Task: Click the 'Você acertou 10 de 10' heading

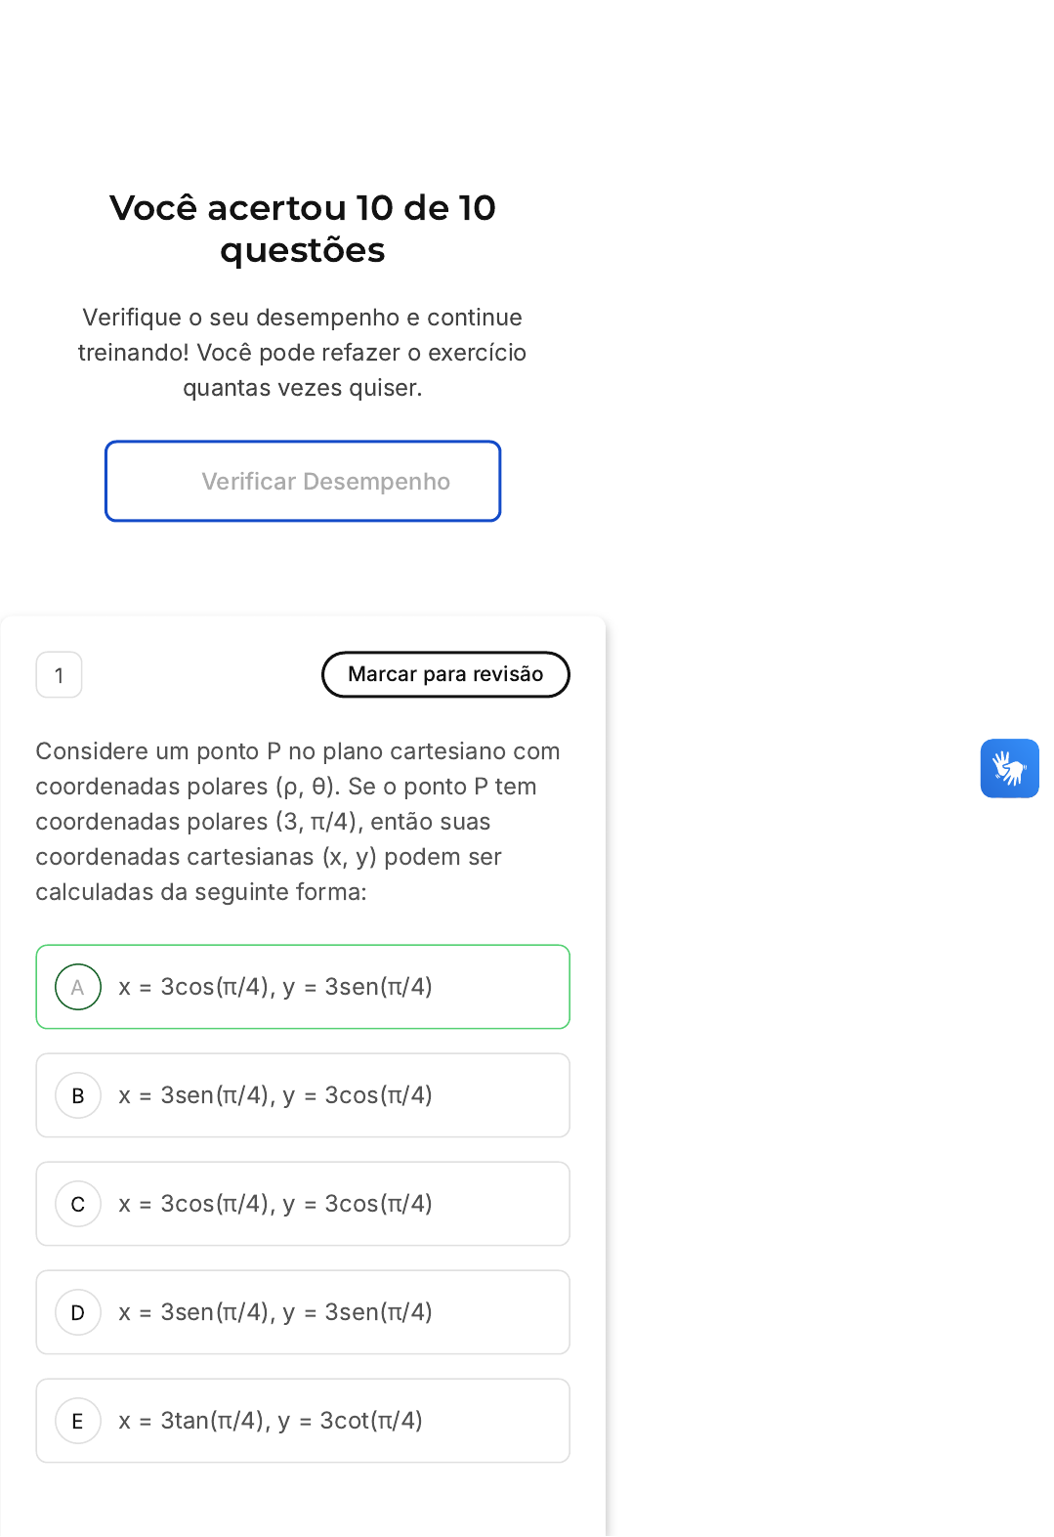Action: tap(303, 208)
